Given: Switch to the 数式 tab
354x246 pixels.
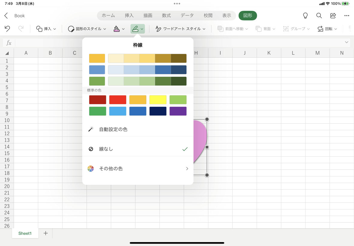Looking at the screenshot, I should click(x=166, y=16).
